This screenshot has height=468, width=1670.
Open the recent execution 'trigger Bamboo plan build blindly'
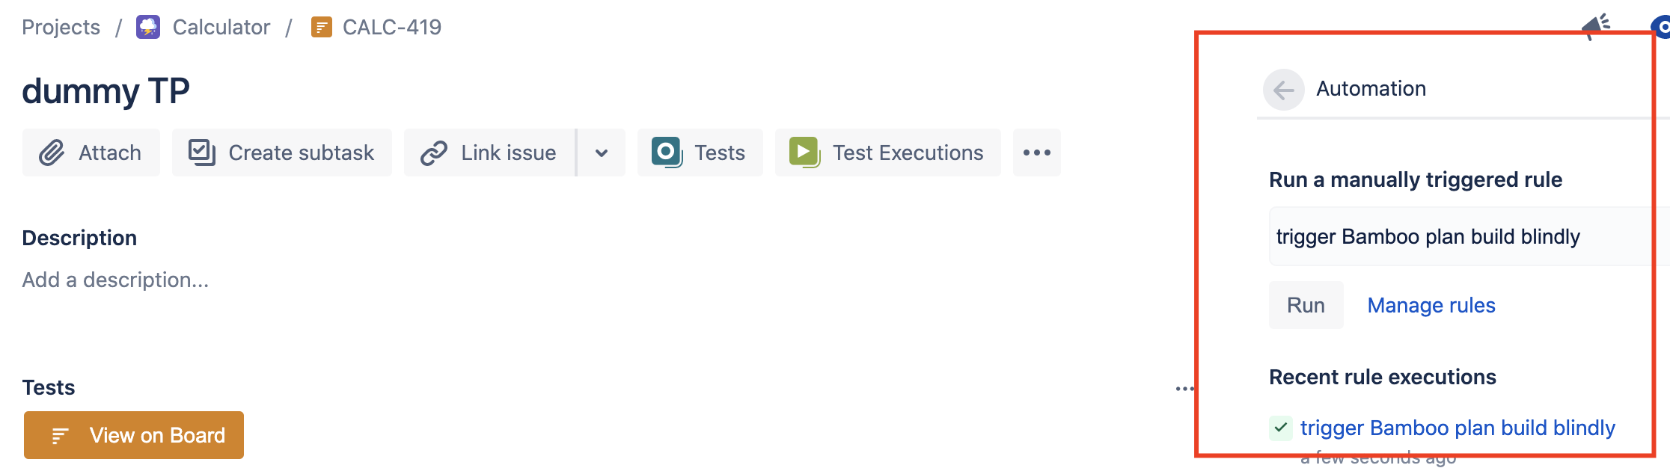1458,428
